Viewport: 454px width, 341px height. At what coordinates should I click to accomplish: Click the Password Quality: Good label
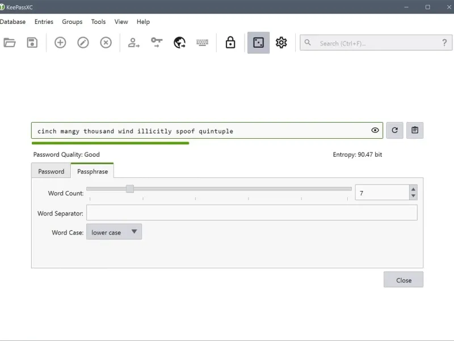coord(66,155)
